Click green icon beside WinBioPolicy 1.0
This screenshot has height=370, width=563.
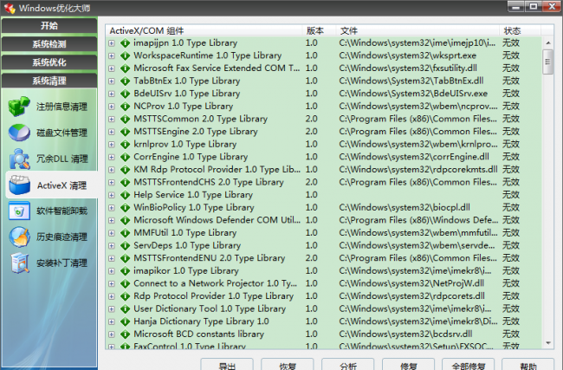coord(125,208)
